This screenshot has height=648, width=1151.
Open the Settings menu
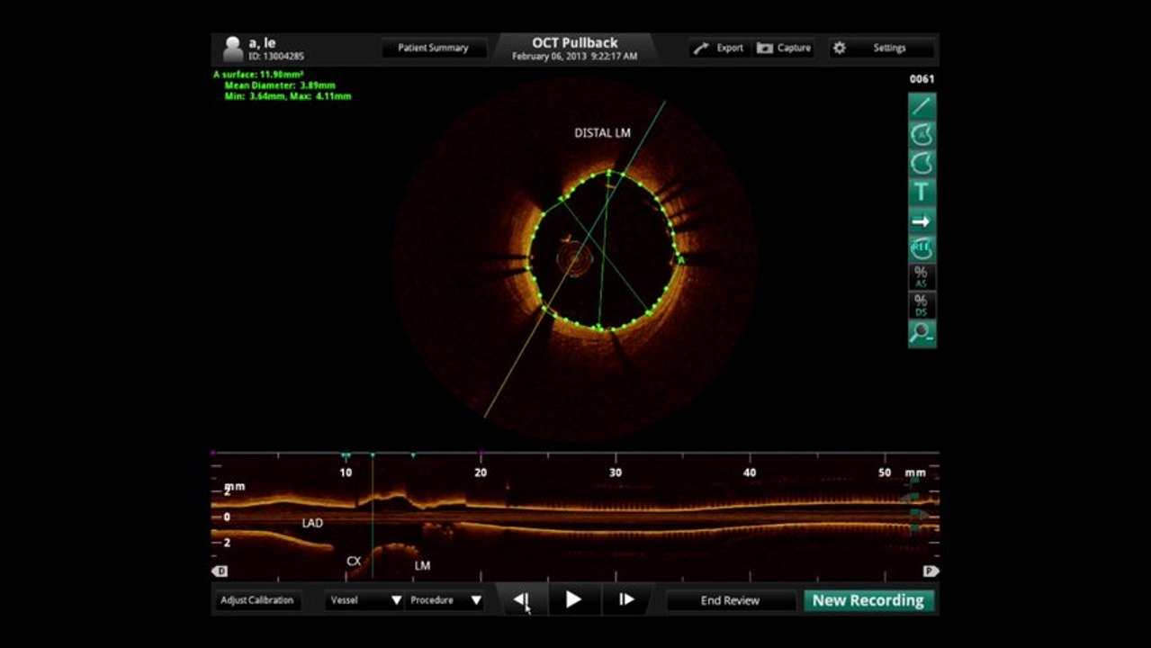[882, 49]
